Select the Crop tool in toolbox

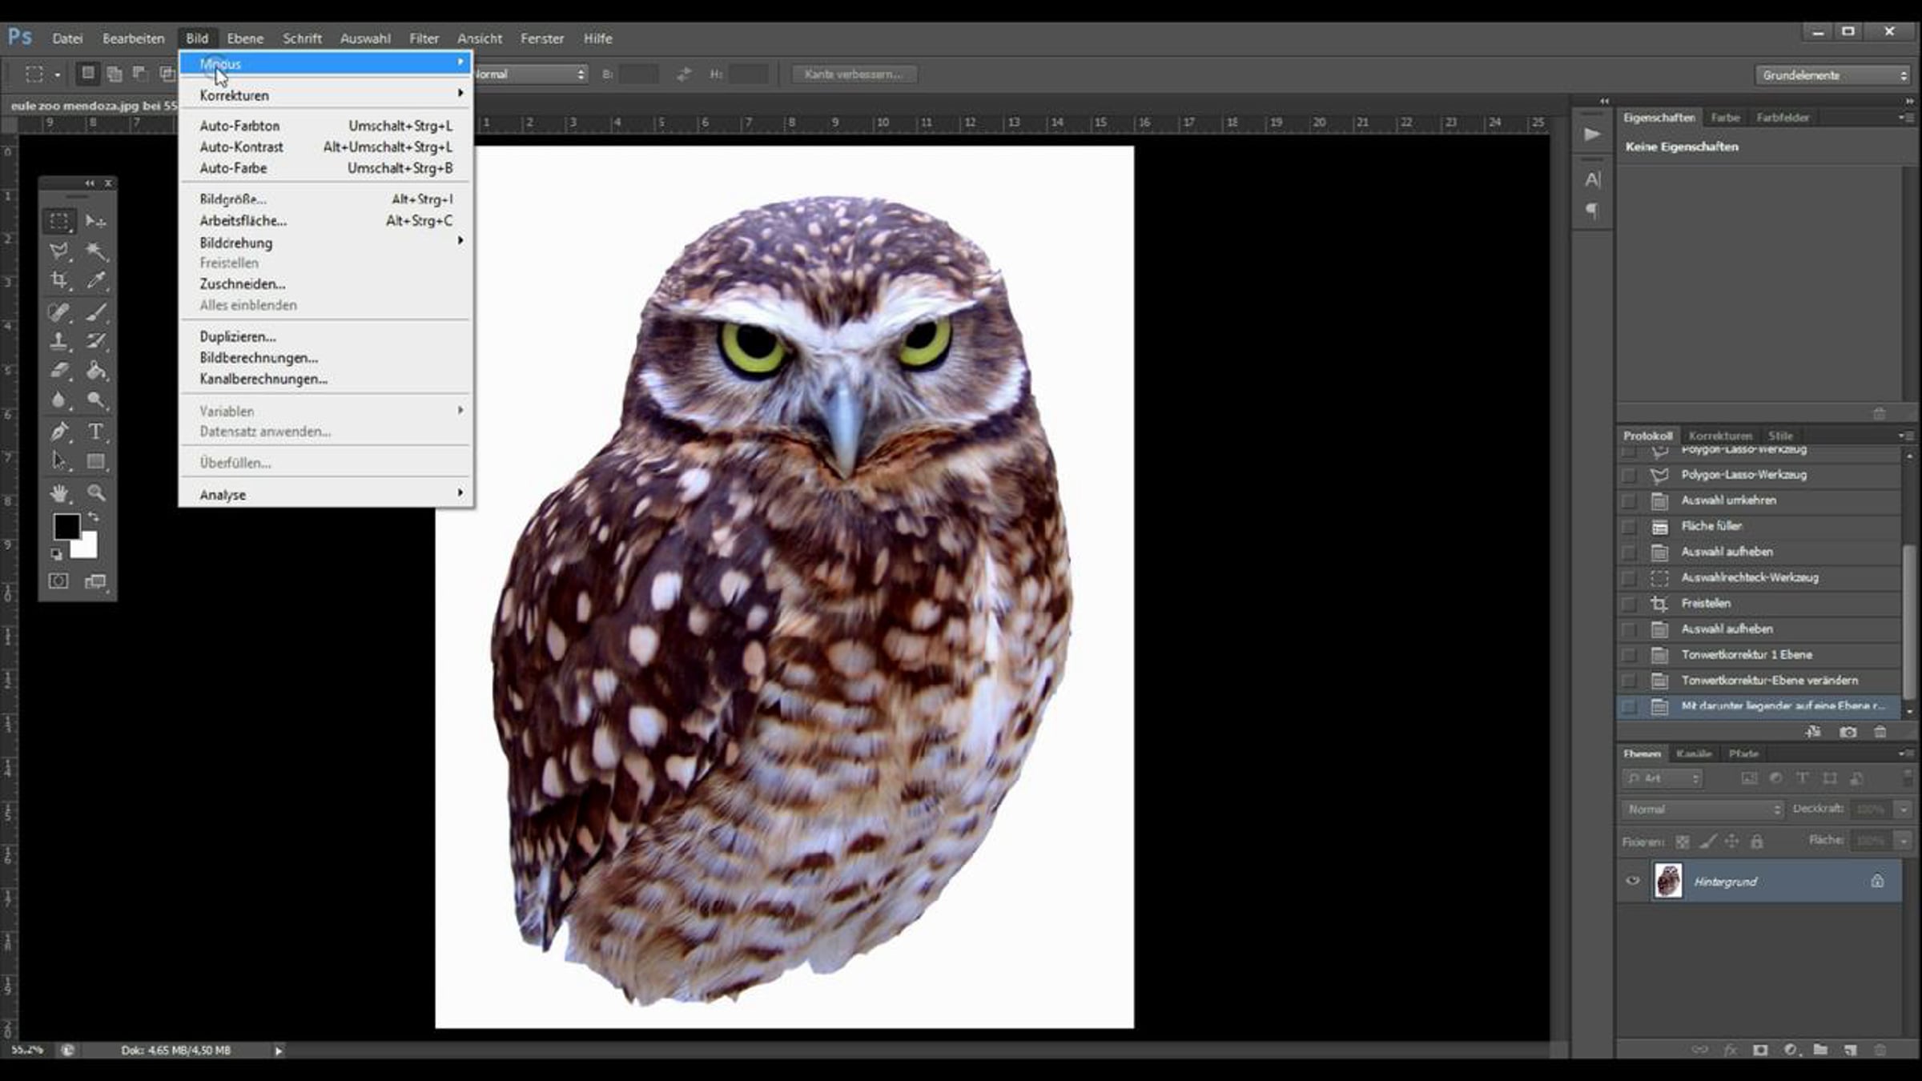(58, 280)
